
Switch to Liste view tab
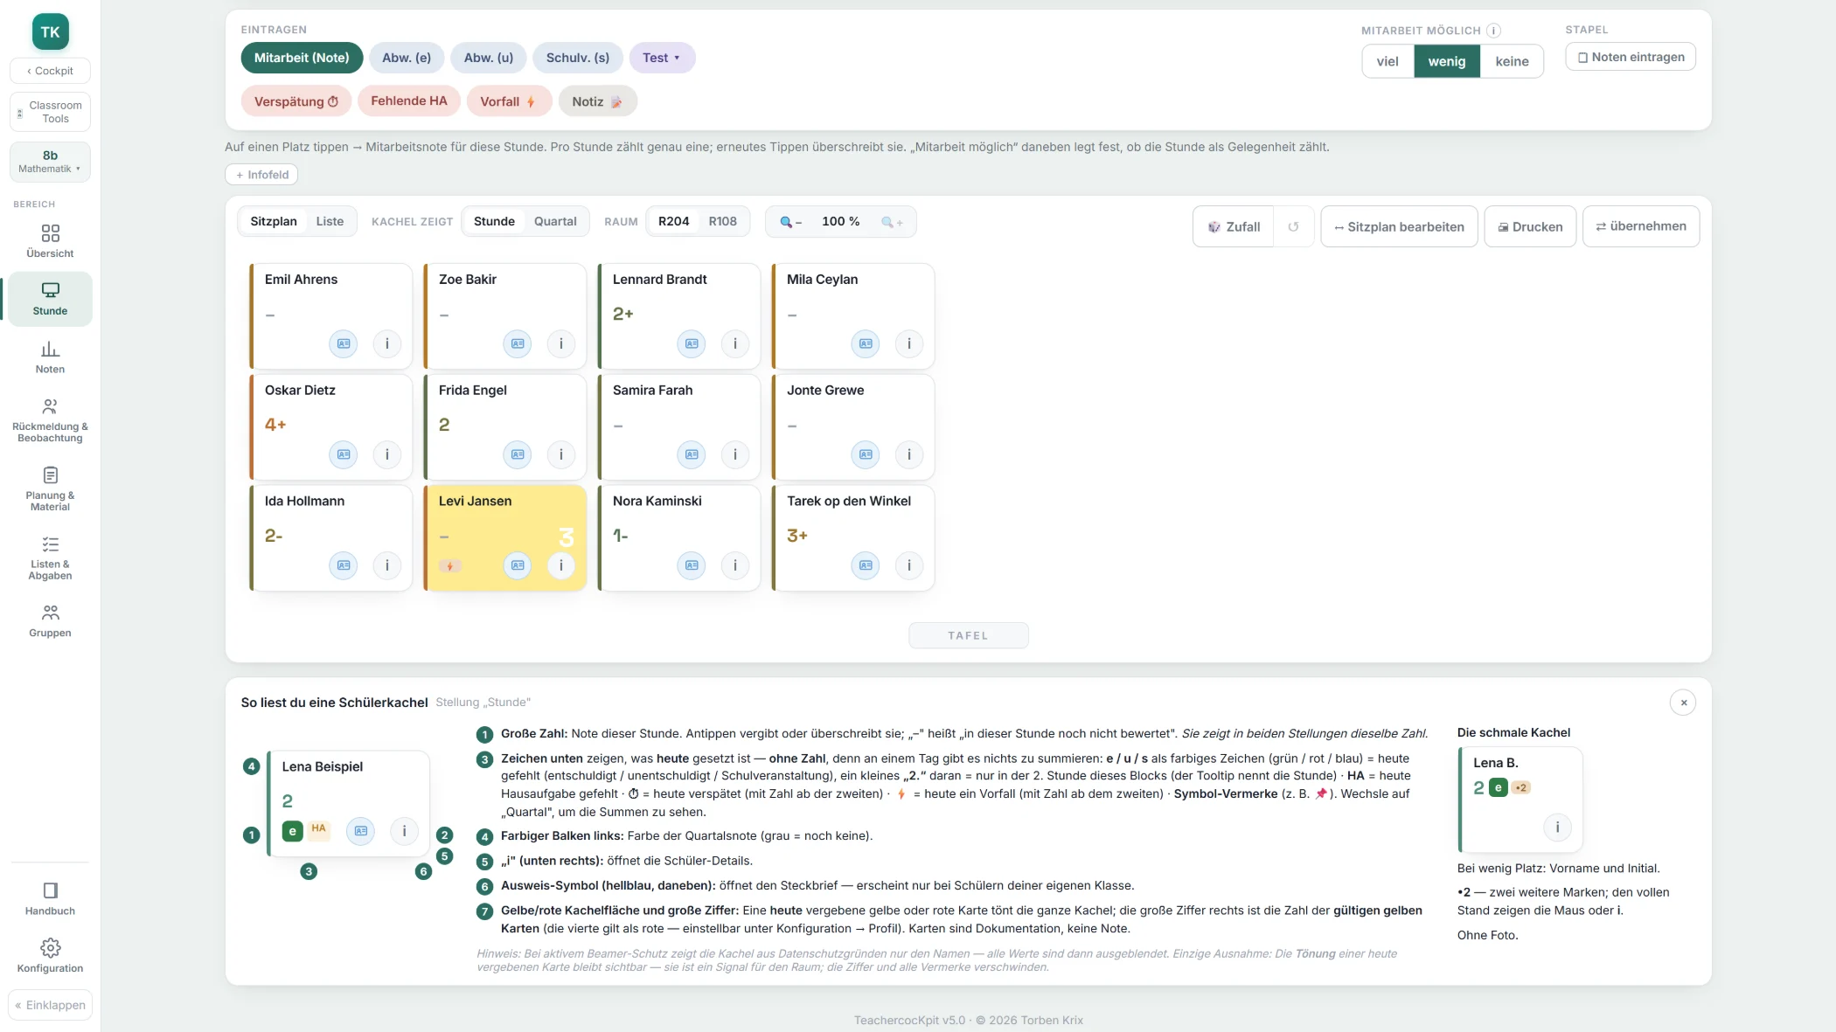tap(330, 221)
